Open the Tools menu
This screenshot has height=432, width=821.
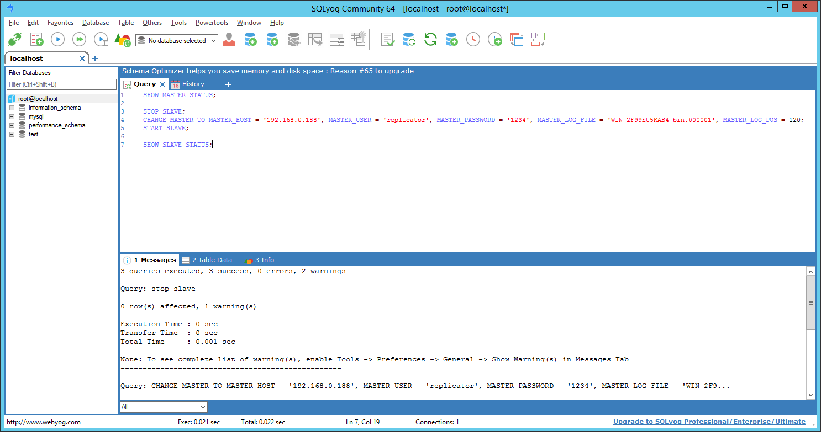coord(178,23)
